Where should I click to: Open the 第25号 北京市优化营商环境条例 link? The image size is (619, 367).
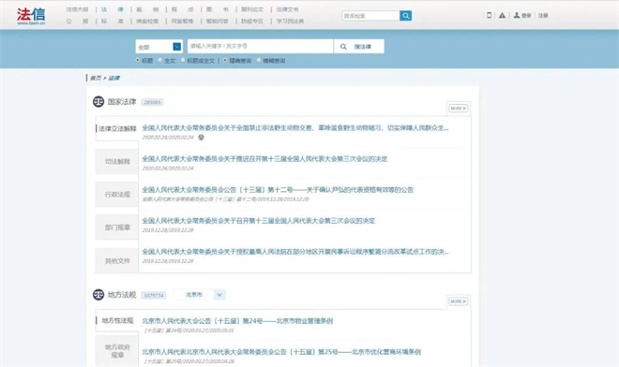(x=281, y=352)
